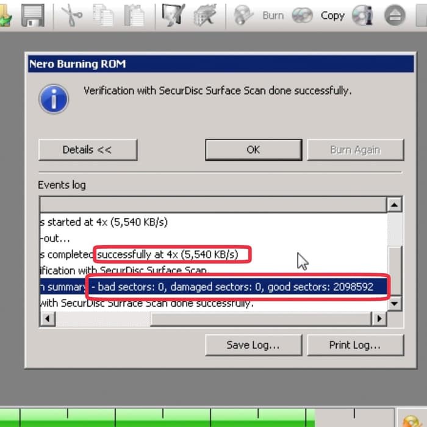Open the Disc Info icon
Screen dimensions: 427x427
pos(362,15)
